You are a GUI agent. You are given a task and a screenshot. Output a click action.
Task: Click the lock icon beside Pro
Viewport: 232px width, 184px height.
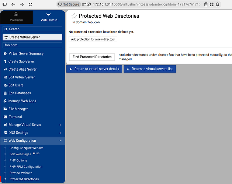point(34,153)
